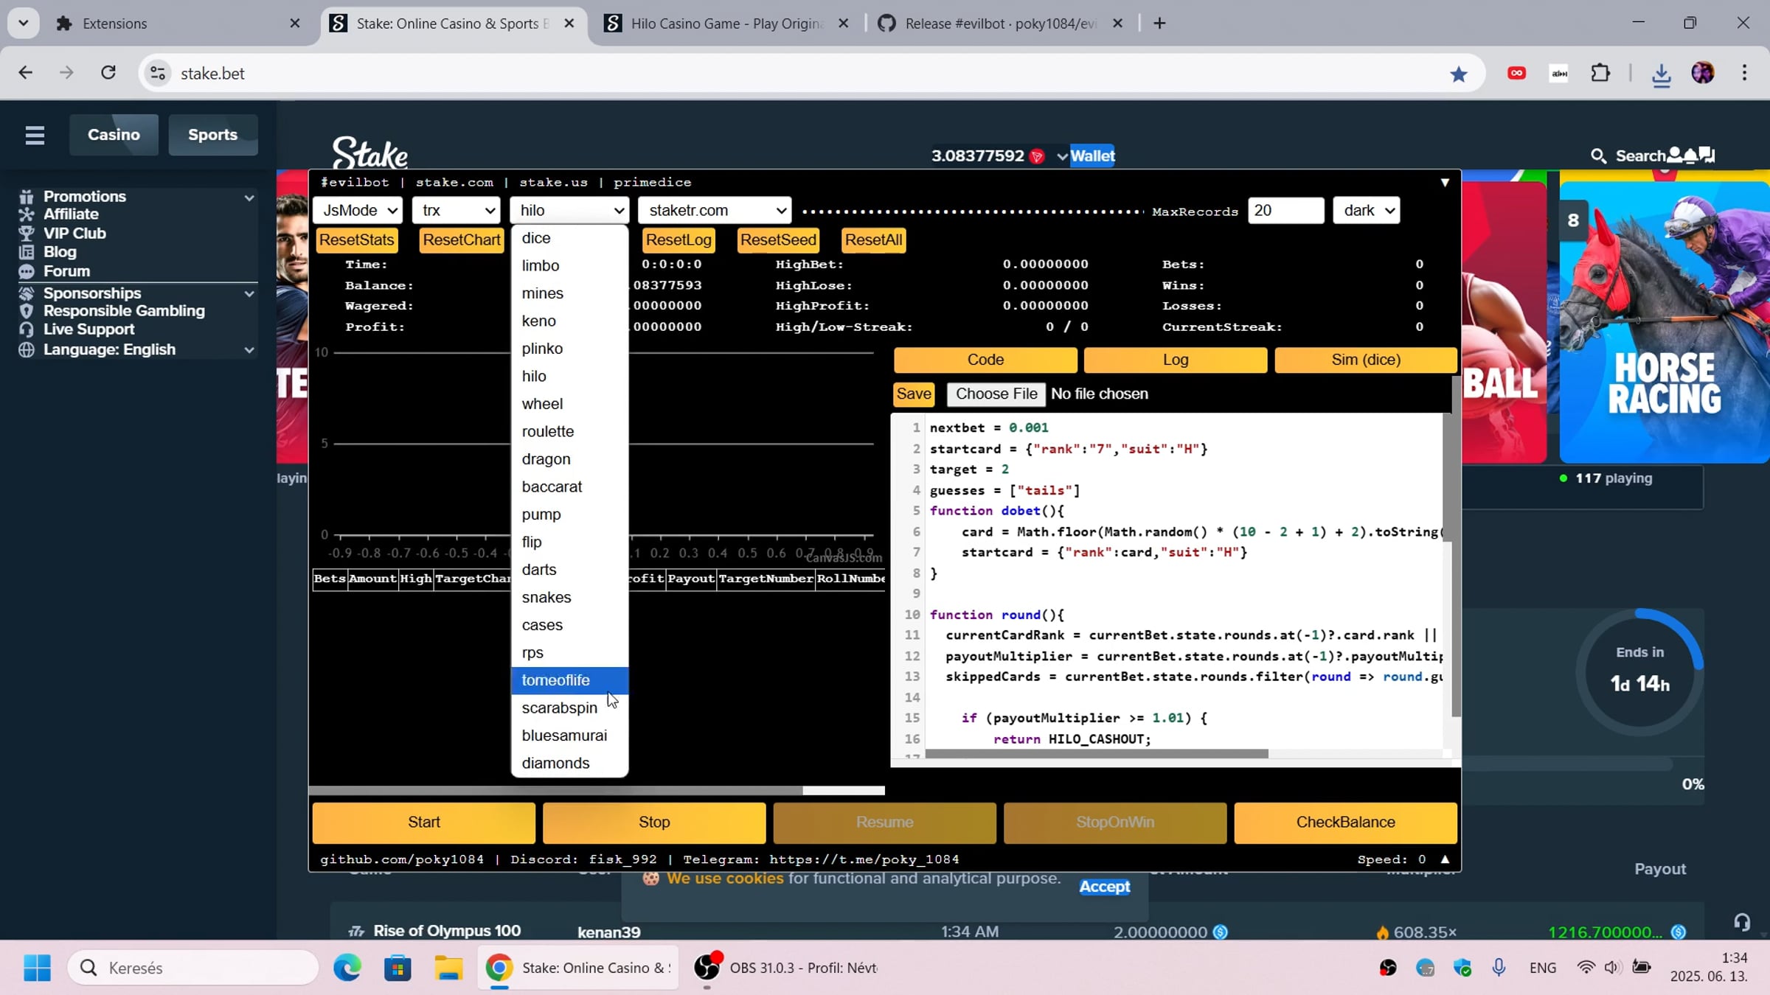Open the dark theme dropdown
This screenshot has height=995, width=1770.
coord(1366,211)
